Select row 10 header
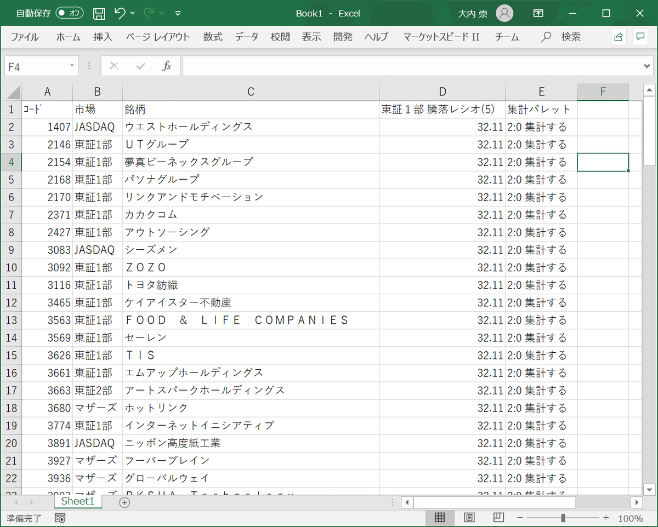658x527 pixels. click(x=12, y=267)
